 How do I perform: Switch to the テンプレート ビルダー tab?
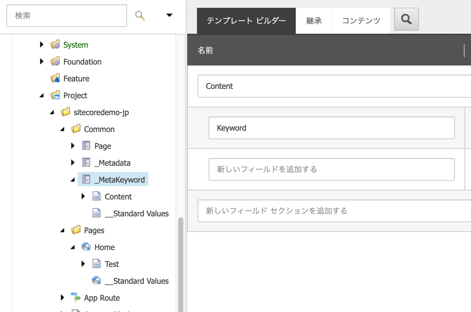246,21
